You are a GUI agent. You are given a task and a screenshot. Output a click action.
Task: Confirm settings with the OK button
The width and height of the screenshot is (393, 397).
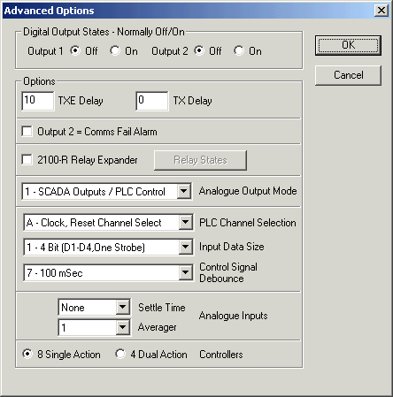pos(348,45)
